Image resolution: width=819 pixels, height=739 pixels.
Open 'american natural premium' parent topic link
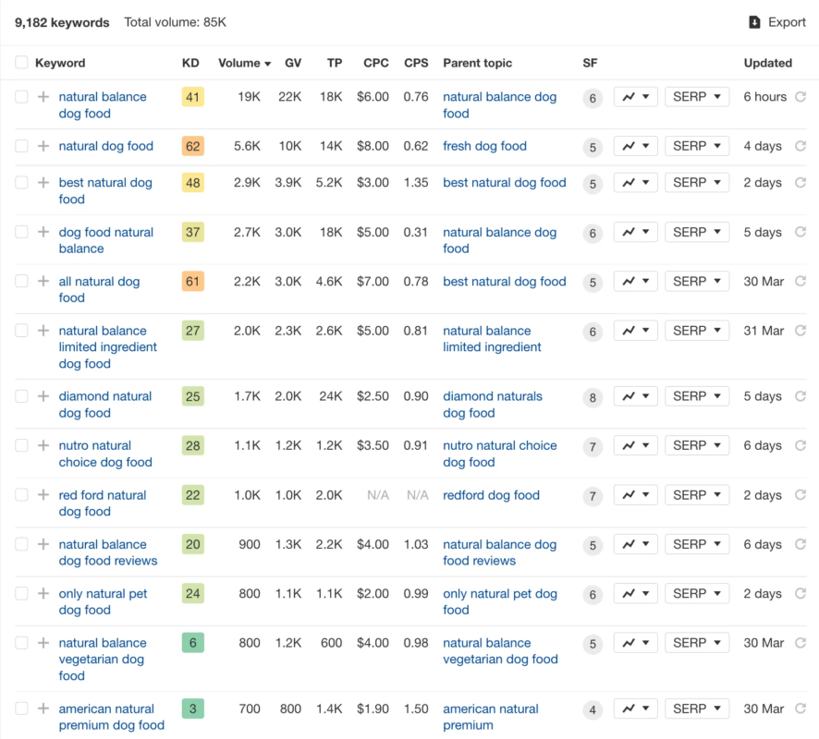coord(491,717)
